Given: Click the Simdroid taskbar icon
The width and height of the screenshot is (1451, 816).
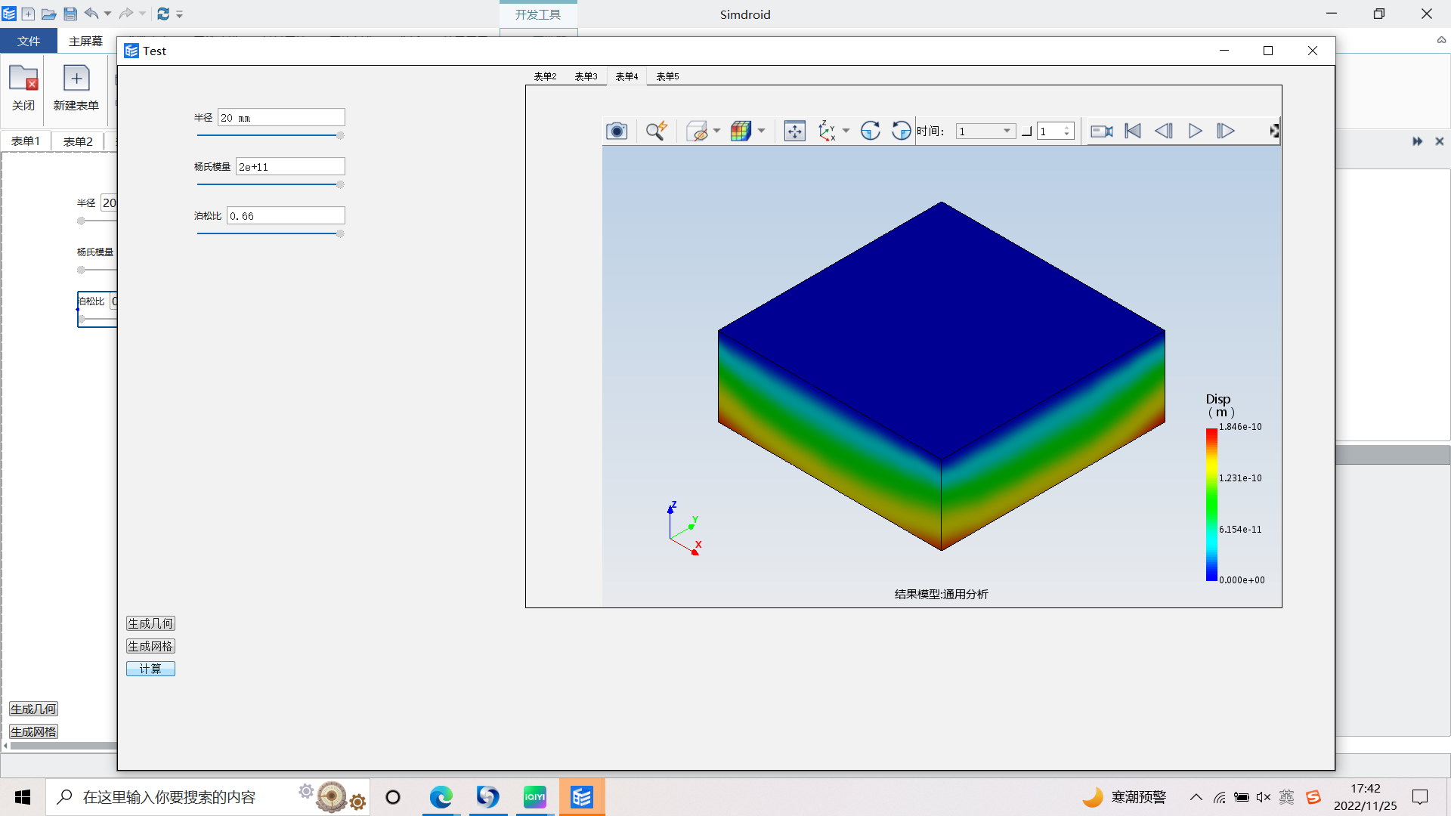Looking at the screenshot, I should pos(582,797).
